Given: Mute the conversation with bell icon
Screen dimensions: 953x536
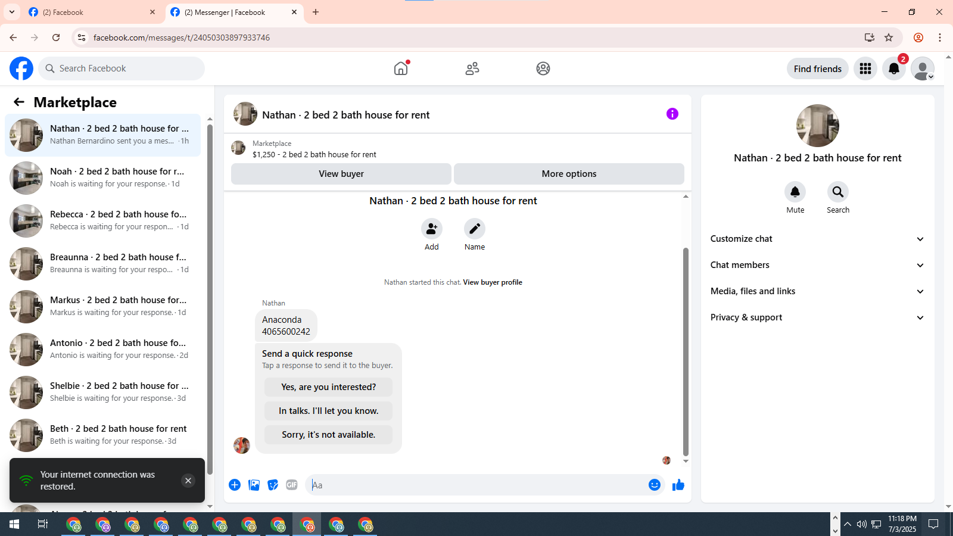Looking at the screenshot, I should [795, 192].
